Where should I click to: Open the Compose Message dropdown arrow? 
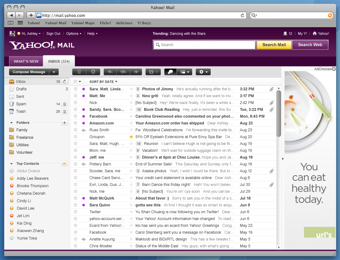click(54, 72)
